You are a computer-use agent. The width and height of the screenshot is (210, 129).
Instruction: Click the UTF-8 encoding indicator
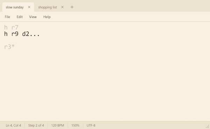click(x=91, y=125)
